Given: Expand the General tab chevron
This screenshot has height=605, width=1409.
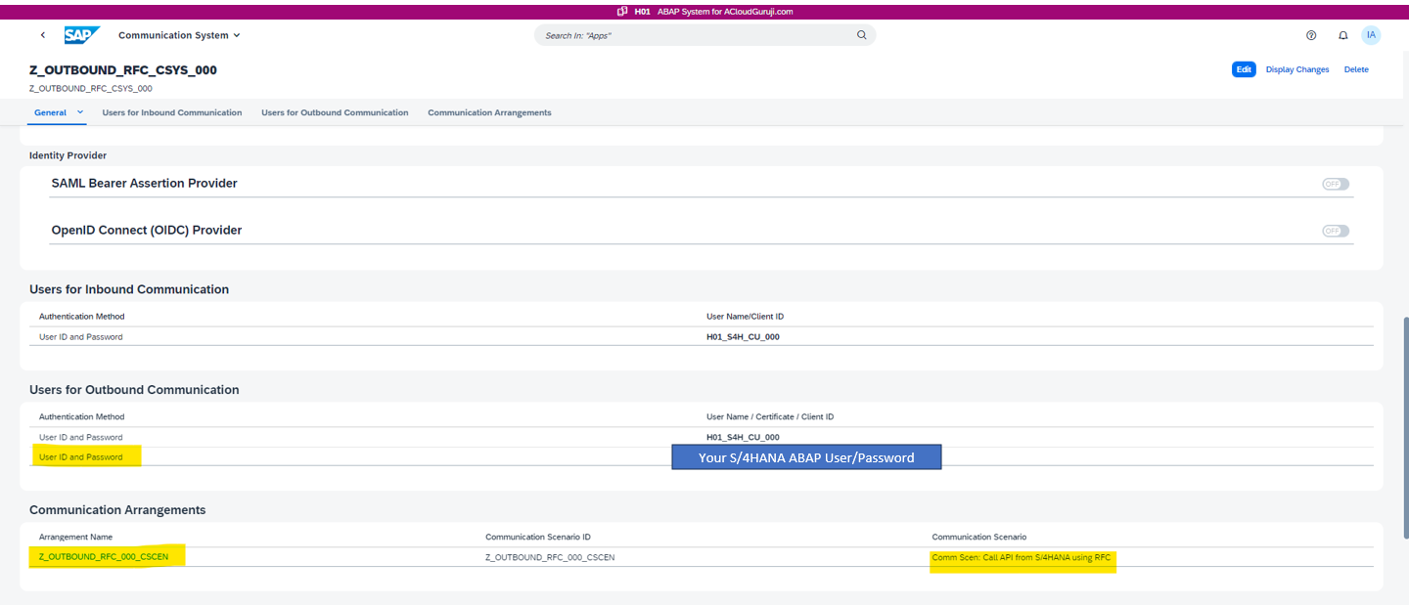Looking at the screenshot, I should (x=80, y=112).
